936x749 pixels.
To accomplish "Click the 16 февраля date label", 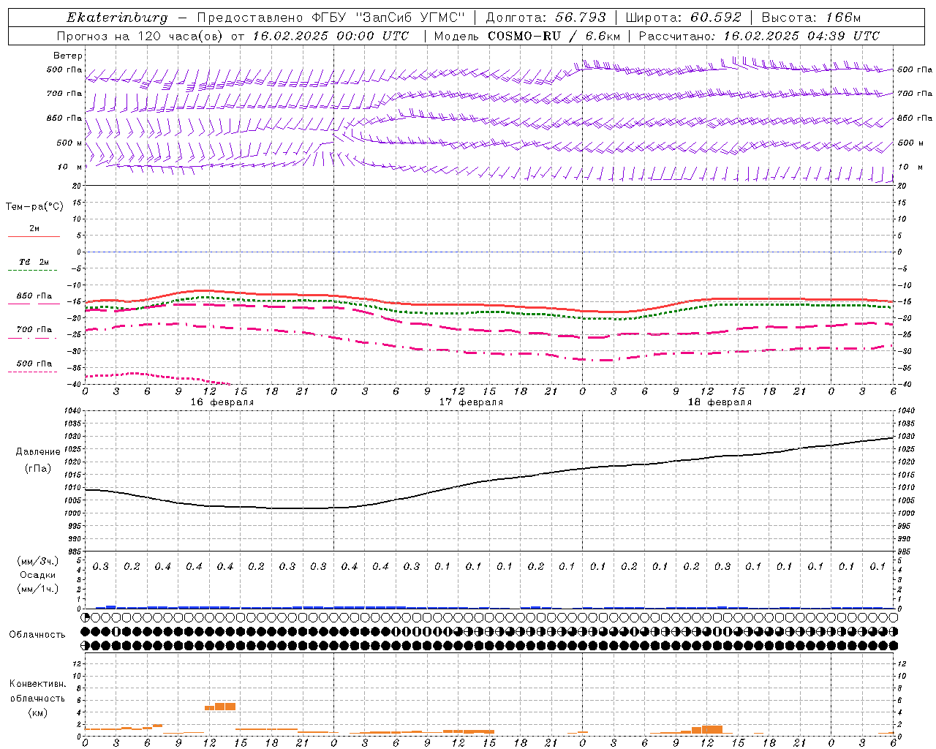I will (x=222, y=402).
